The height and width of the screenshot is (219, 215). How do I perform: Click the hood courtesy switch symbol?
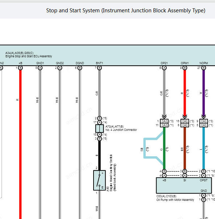click(99, 180)
